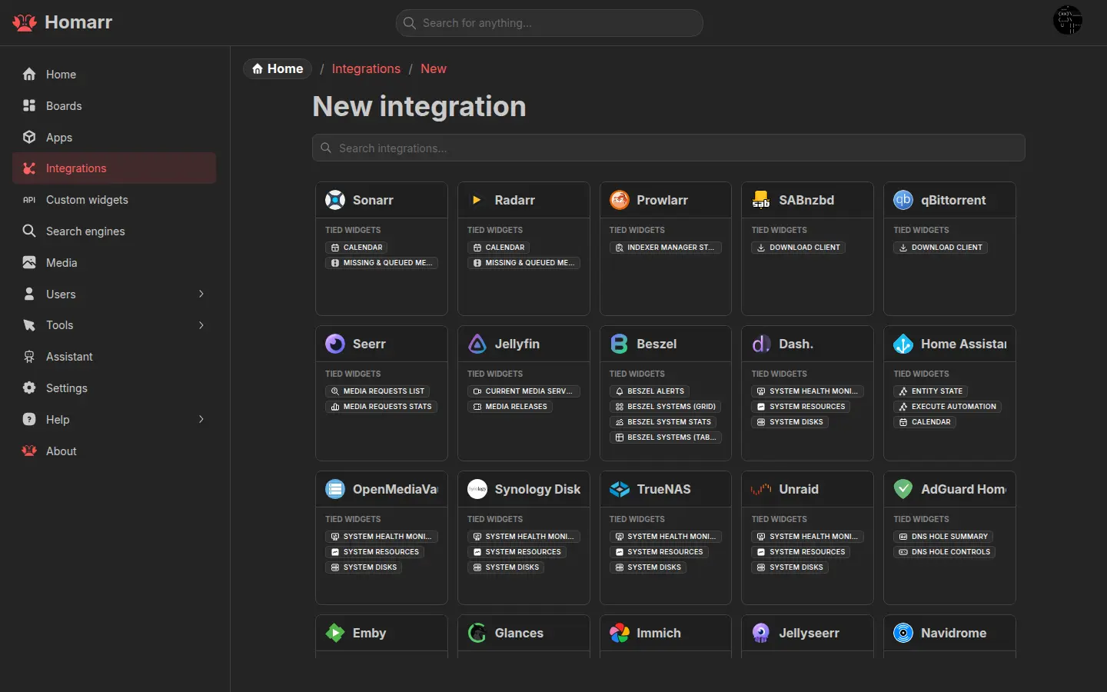Click the New breadcrumb link
The width and height of the screenshot is (1107, 692).
[x=434, y=68]
